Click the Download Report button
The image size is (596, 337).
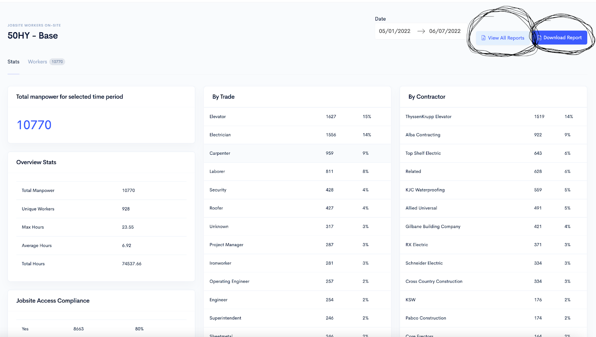point(561,38)
